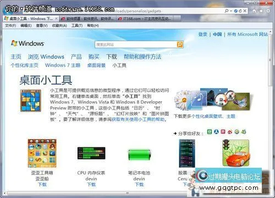Image resolution: width=275 pixels, height=198 pixels.
Task: Share via the first green share icon
Action: point(210,131)
